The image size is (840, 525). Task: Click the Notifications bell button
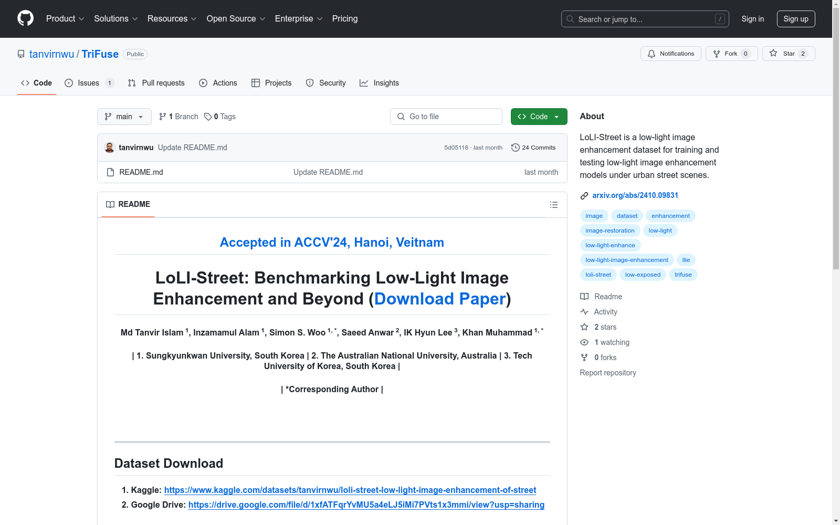click(670, 54)
